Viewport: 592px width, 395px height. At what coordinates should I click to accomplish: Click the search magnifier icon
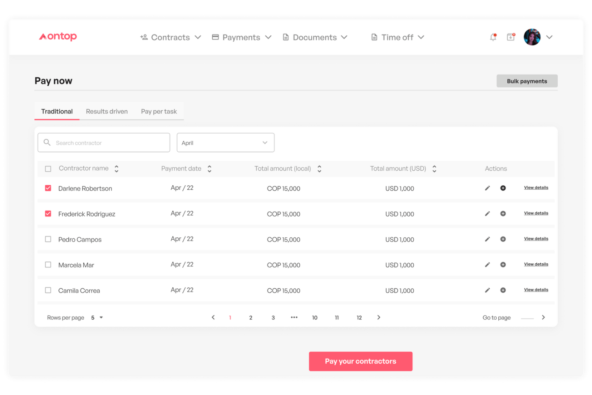(47, 142)
